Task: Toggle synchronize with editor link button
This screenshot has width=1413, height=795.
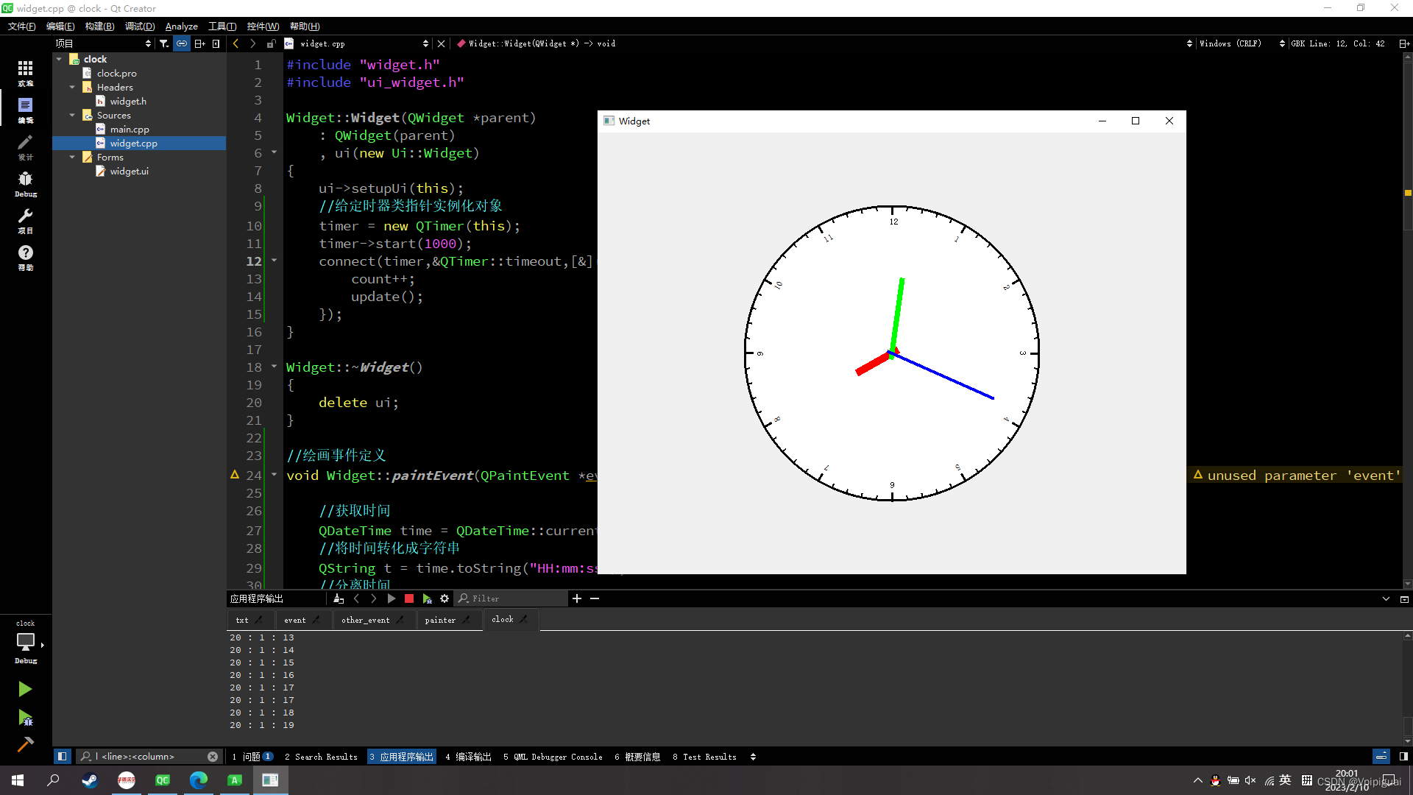Action: click(x=182, y=43)
